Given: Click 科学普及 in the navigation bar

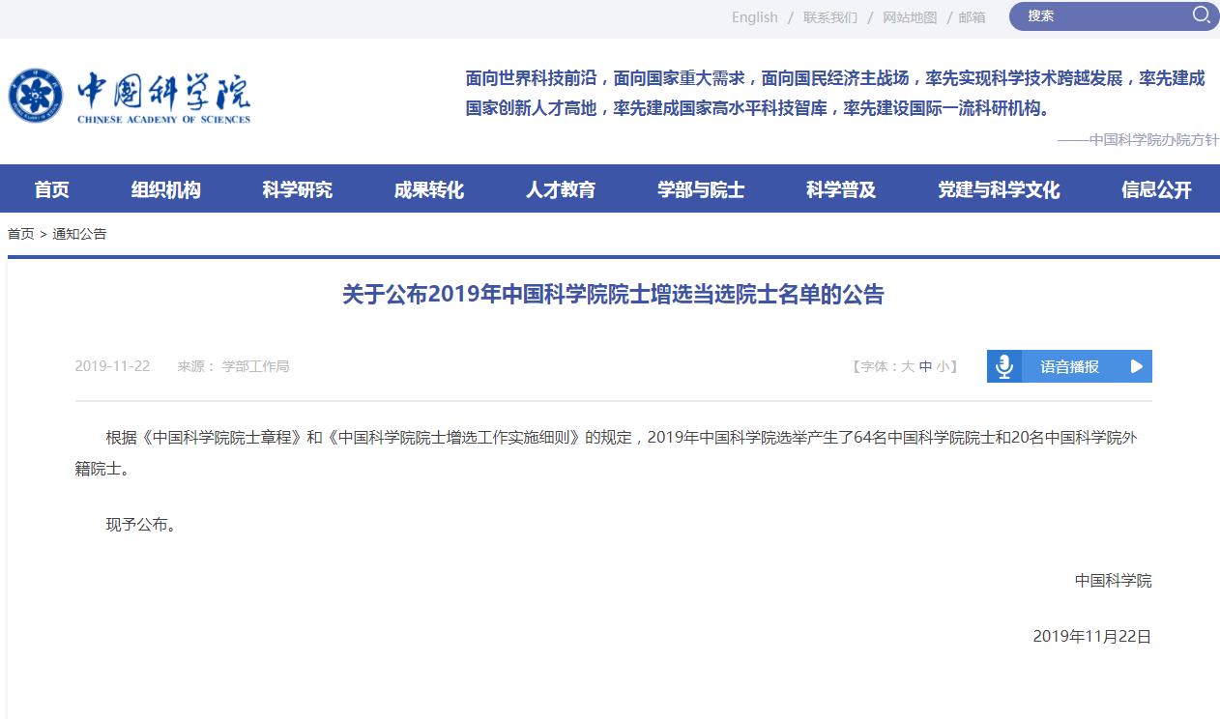Looking at the screenshot, I should [x=841, y=189].
